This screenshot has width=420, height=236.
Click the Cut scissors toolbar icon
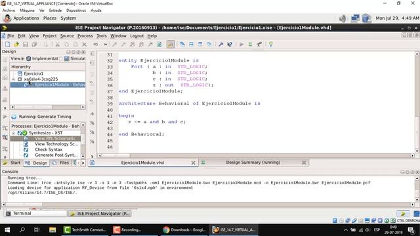click(57, 45)
